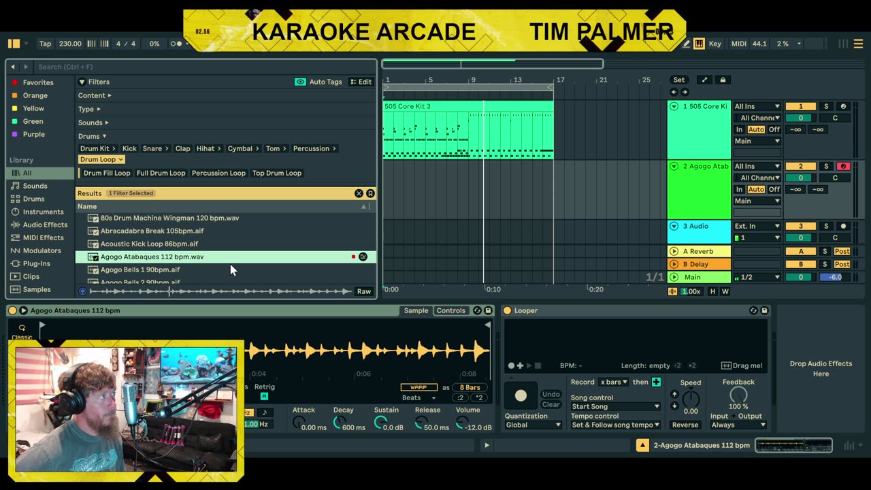Jump to next locator arrow
The height and width of the screenshot is (490, 871).
coord(685,92)
